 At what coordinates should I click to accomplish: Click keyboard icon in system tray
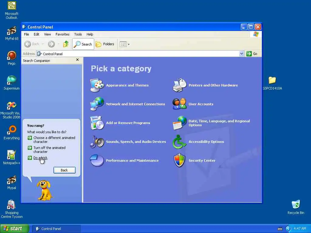point(280,229)
